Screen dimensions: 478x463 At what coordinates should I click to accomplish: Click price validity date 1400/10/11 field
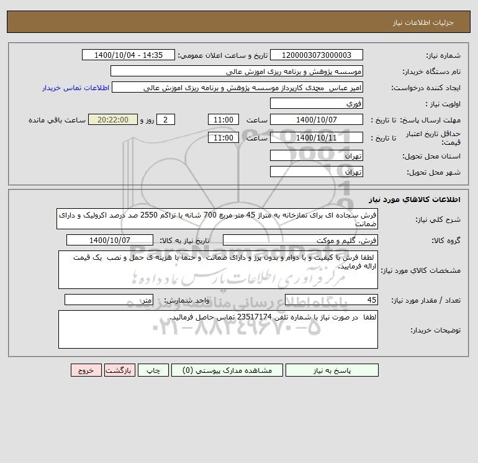point(317,137)
